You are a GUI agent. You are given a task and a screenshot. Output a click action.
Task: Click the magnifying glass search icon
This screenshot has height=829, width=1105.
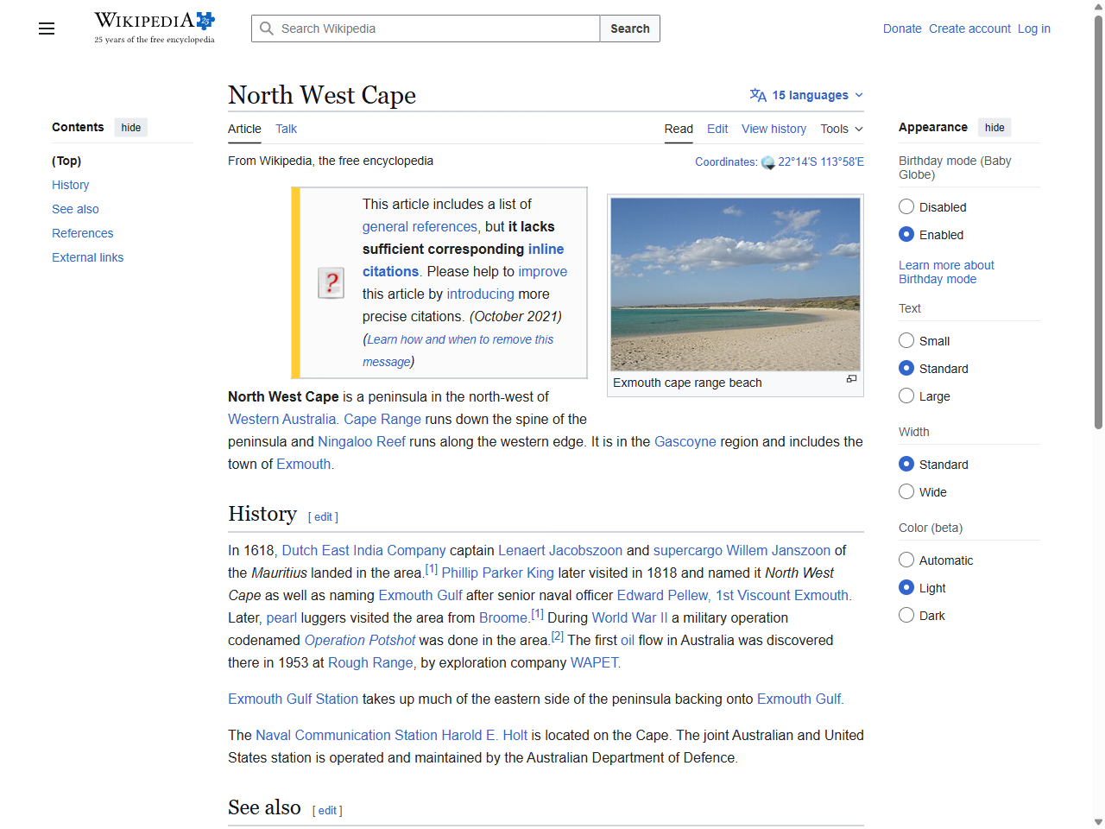point(267,28)
